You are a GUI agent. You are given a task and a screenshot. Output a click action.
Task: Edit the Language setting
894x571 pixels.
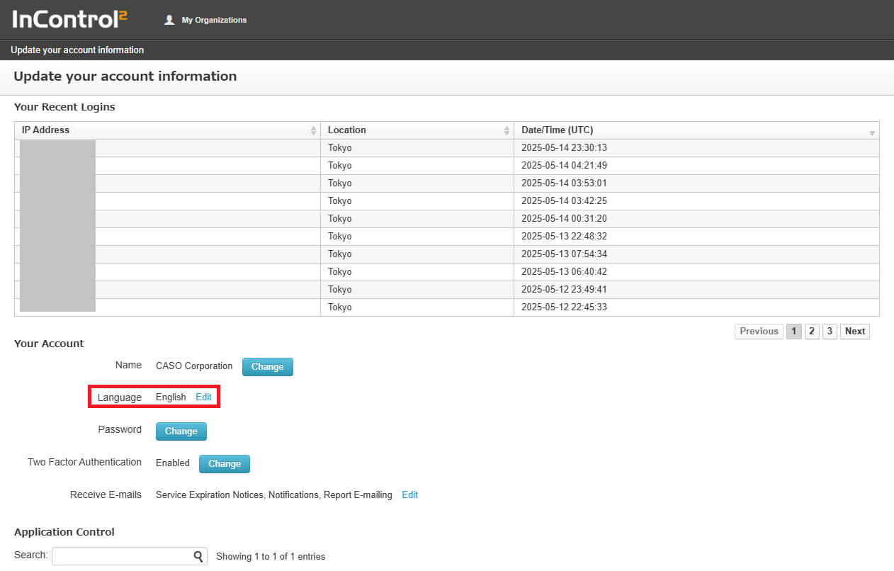pos(203,397)
